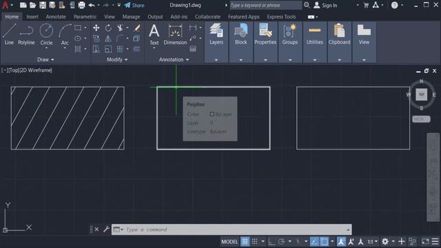This screenshot has height=248, width=441.
Task: Open the Annotate ribbon tab
Action: click(56, 17)
